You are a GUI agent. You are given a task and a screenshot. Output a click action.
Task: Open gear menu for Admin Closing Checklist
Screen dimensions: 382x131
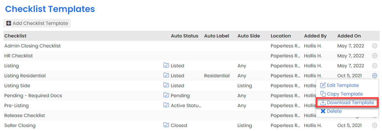374,46
